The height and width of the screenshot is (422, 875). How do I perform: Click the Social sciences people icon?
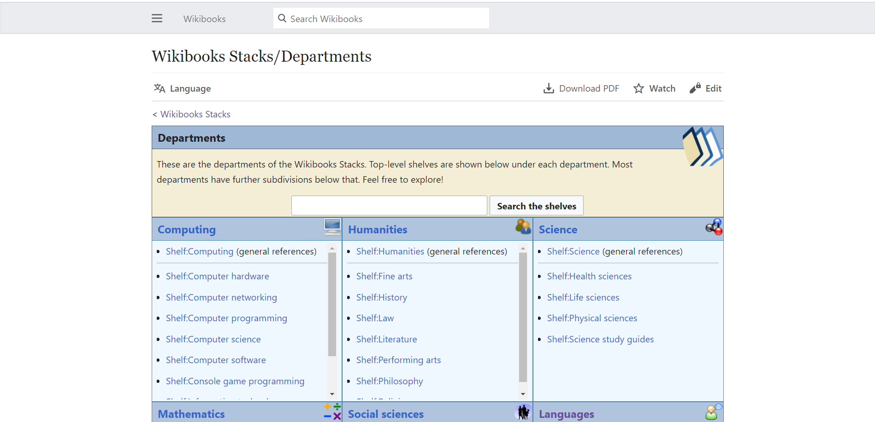pos(523,412)
